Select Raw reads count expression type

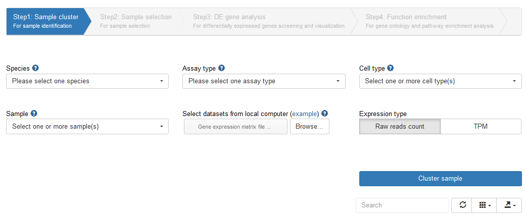[x=400, y=127]
